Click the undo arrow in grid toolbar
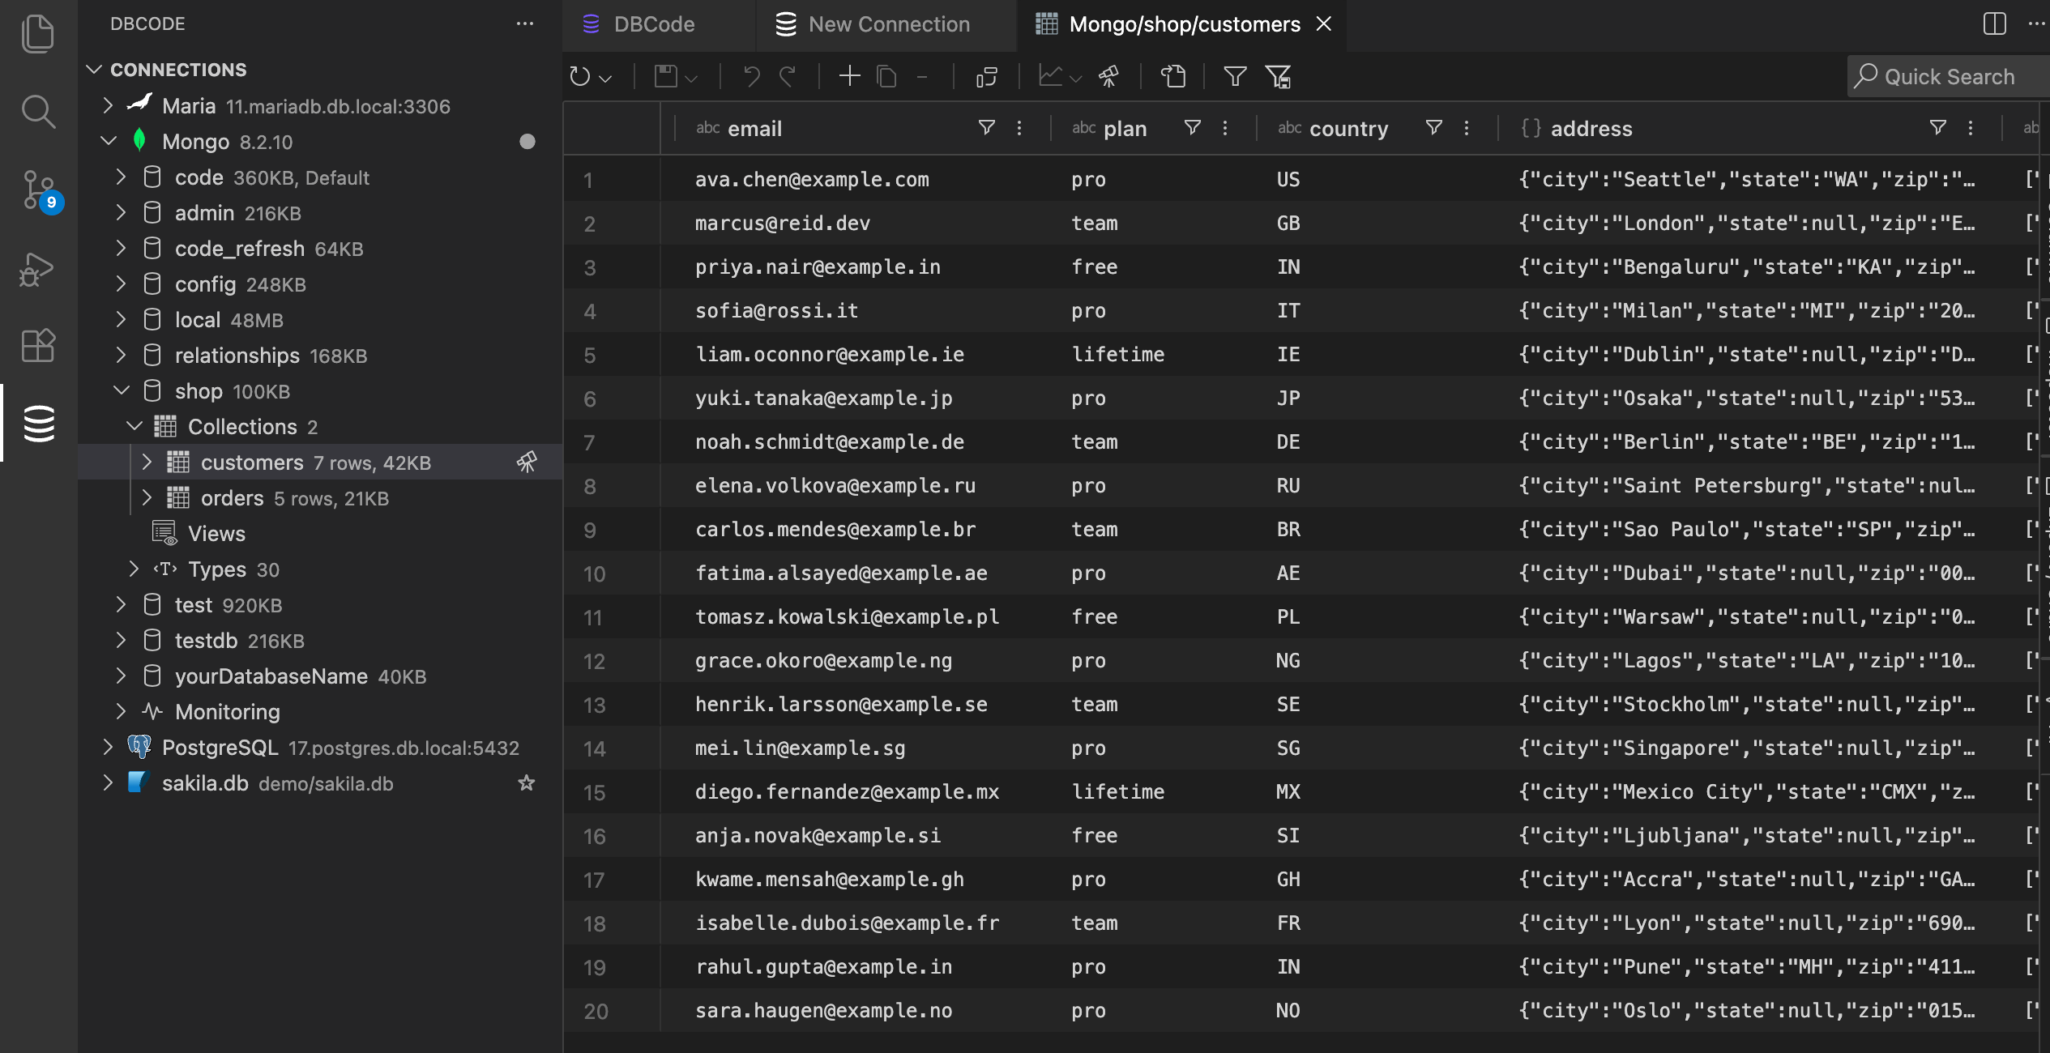The image size is (2050, 1053). [x=752, y=77]
